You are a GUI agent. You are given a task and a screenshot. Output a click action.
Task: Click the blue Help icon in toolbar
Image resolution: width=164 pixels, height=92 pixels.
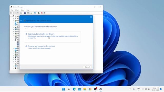coord(25,13)
